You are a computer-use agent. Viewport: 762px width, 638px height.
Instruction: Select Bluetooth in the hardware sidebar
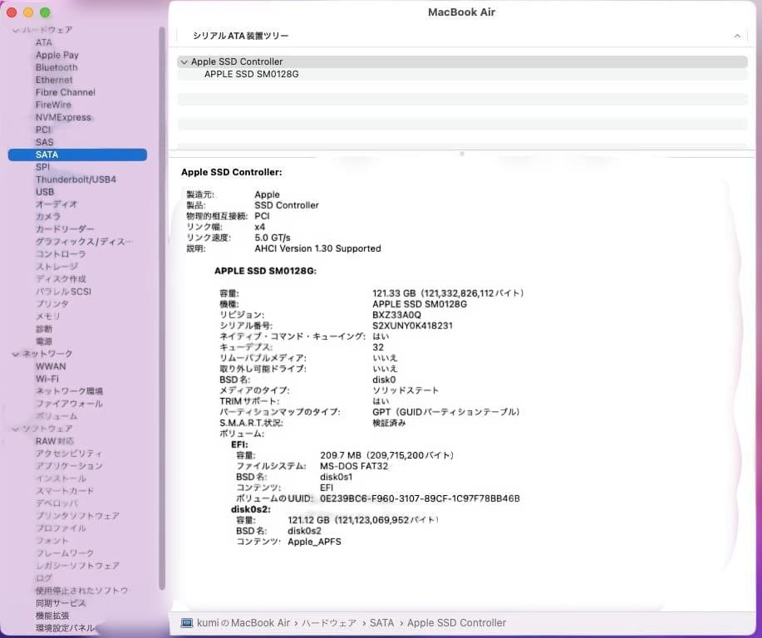coord(56,67)
